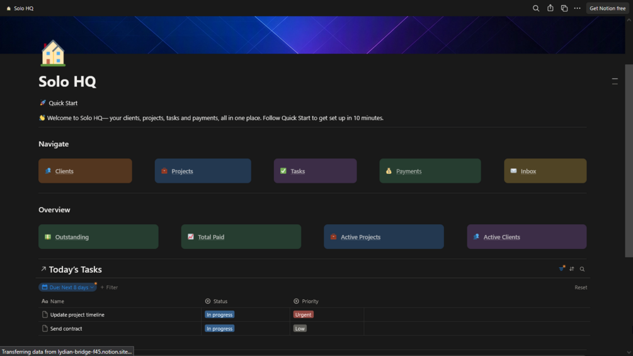
Task: Open the Total Paid overview card
Action: pos(241,236)
